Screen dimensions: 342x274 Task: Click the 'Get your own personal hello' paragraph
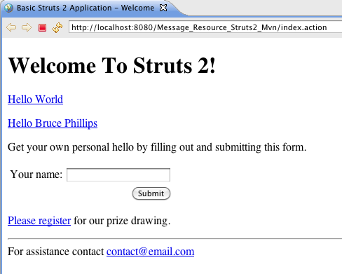click(157, 147)
